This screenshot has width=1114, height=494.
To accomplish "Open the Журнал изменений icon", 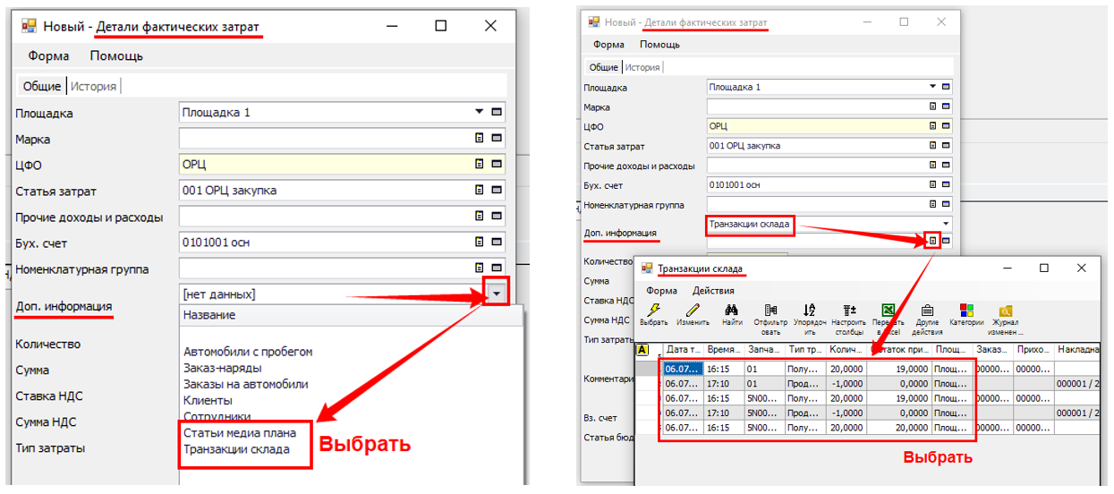I will (1005, 310).
